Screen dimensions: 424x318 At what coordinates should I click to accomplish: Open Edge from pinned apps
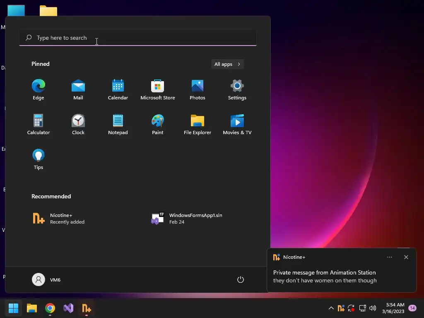pos(39,90)
